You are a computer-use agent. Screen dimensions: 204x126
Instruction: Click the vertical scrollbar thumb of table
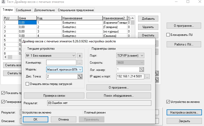(132, 23)
